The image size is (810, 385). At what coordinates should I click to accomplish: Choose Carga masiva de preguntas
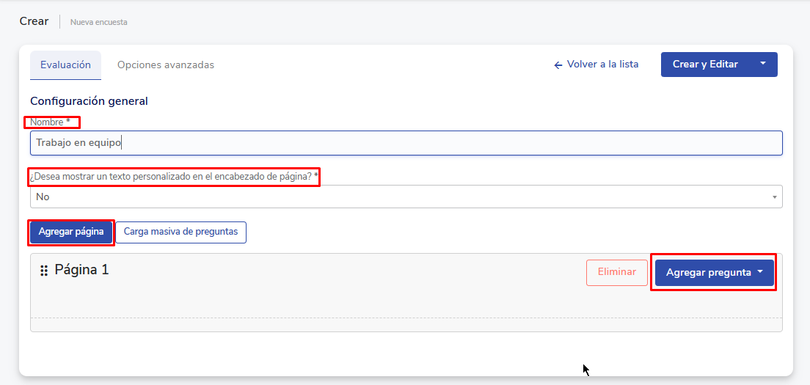click(180, 232)
